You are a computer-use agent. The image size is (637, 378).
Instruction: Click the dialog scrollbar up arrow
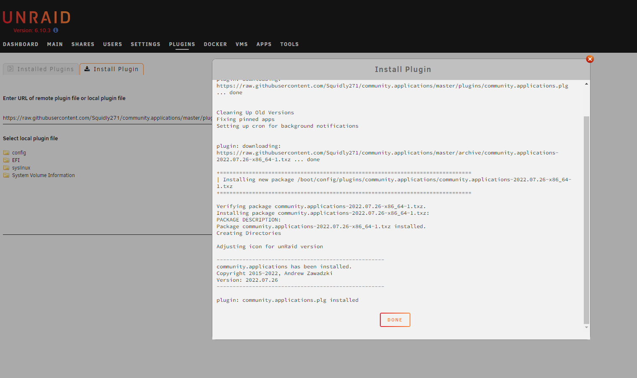click(x=586, y=84)
